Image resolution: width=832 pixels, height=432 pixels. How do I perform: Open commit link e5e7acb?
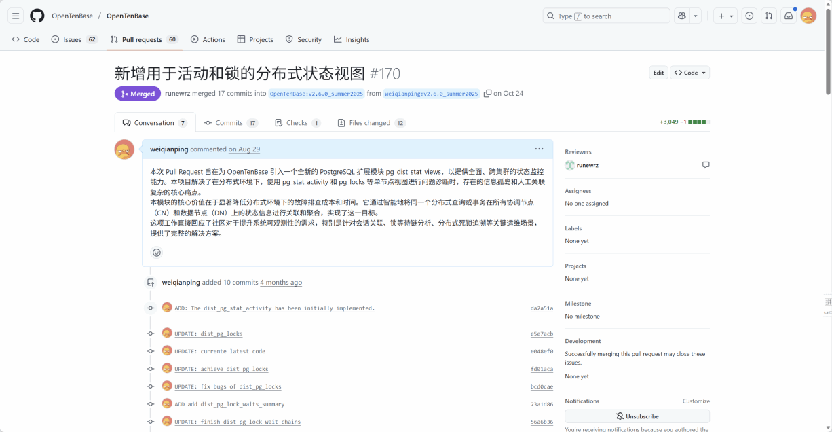[542, 334]
